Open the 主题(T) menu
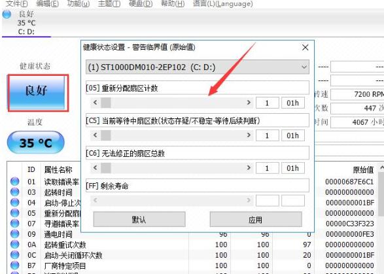The image size is (384, 274). (x=109, y=4)
